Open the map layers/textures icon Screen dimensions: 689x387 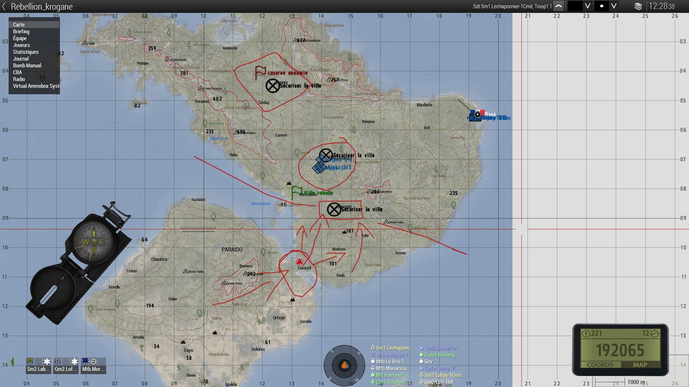(638, 6)
